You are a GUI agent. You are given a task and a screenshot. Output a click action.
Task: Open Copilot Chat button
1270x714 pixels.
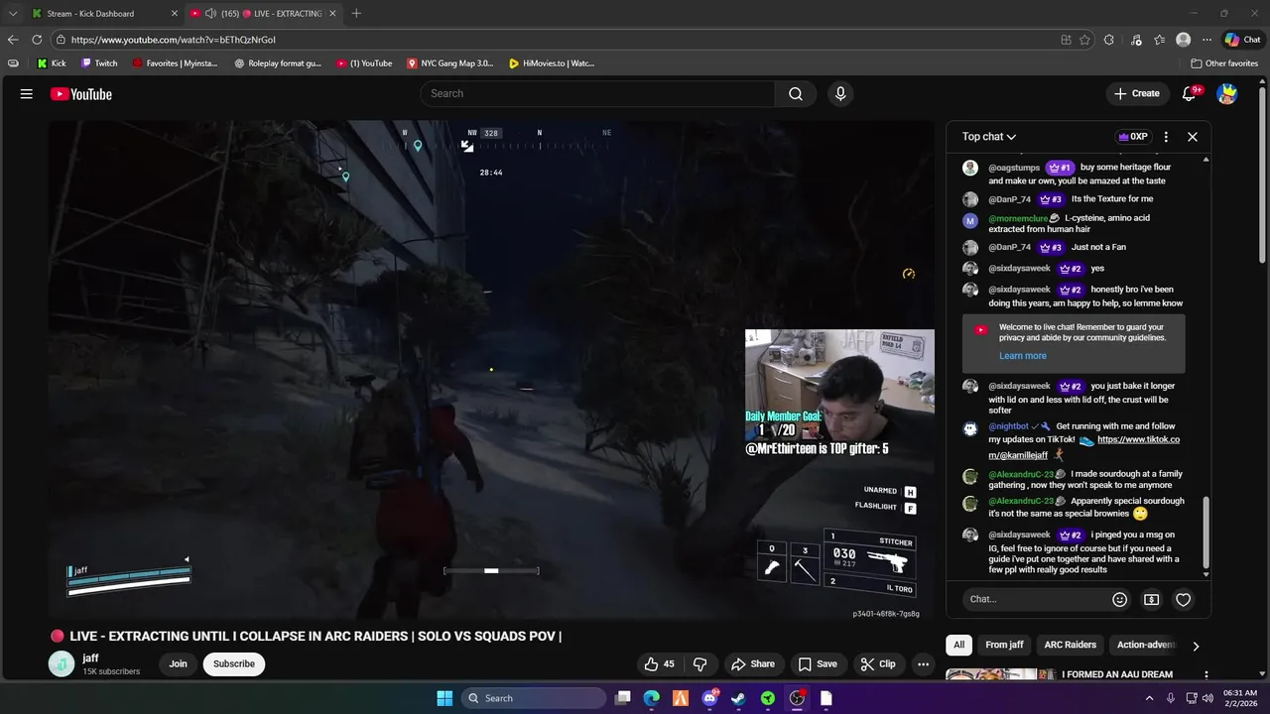tap(1242, 40)
